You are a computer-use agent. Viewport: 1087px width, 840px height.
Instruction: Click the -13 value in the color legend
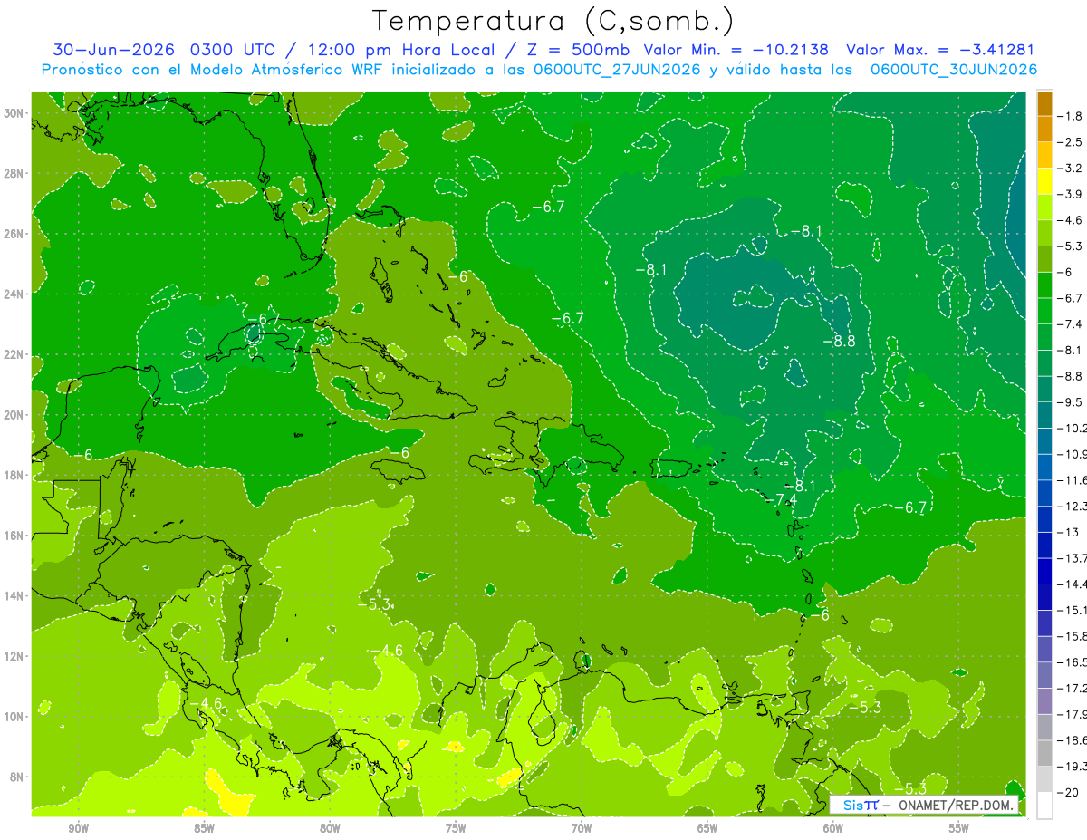point(1068,532)
